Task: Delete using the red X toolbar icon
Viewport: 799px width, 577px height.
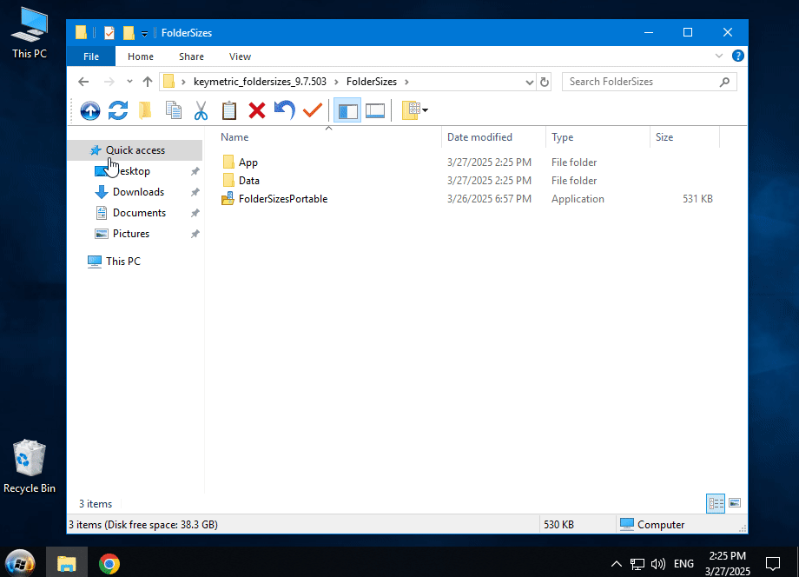Action: [257, 110]
